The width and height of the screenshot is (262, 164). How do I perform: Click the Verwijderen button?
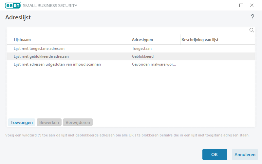78,122
